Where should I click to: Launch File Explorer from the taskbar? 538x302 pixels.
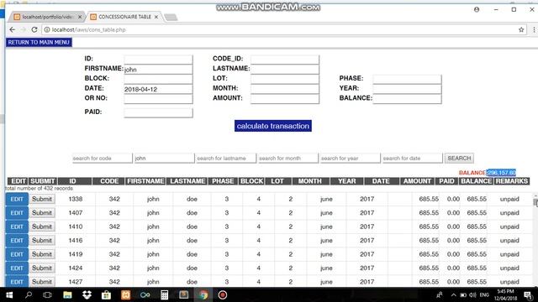67,294
